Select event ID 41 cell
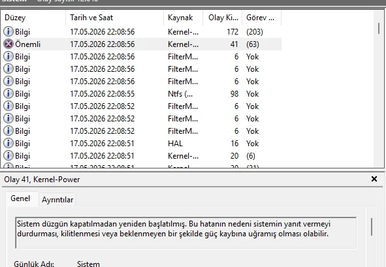386x267 pixels. (234, 44)
